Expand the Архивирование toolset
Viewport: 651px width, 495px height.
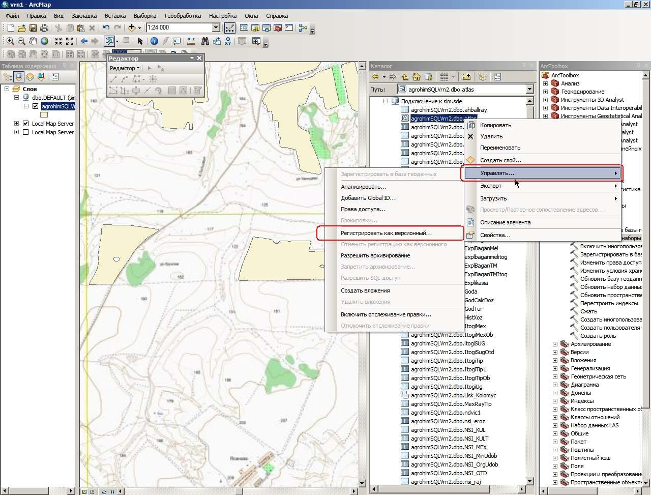coord(555,344)
